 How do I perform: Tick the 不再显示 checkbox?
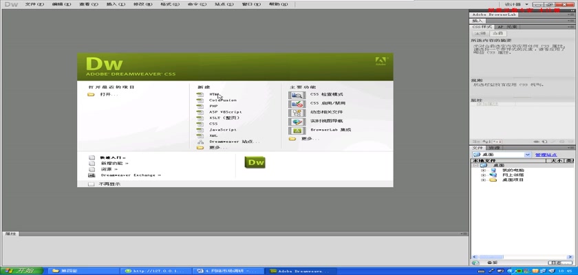click(92, 184)
